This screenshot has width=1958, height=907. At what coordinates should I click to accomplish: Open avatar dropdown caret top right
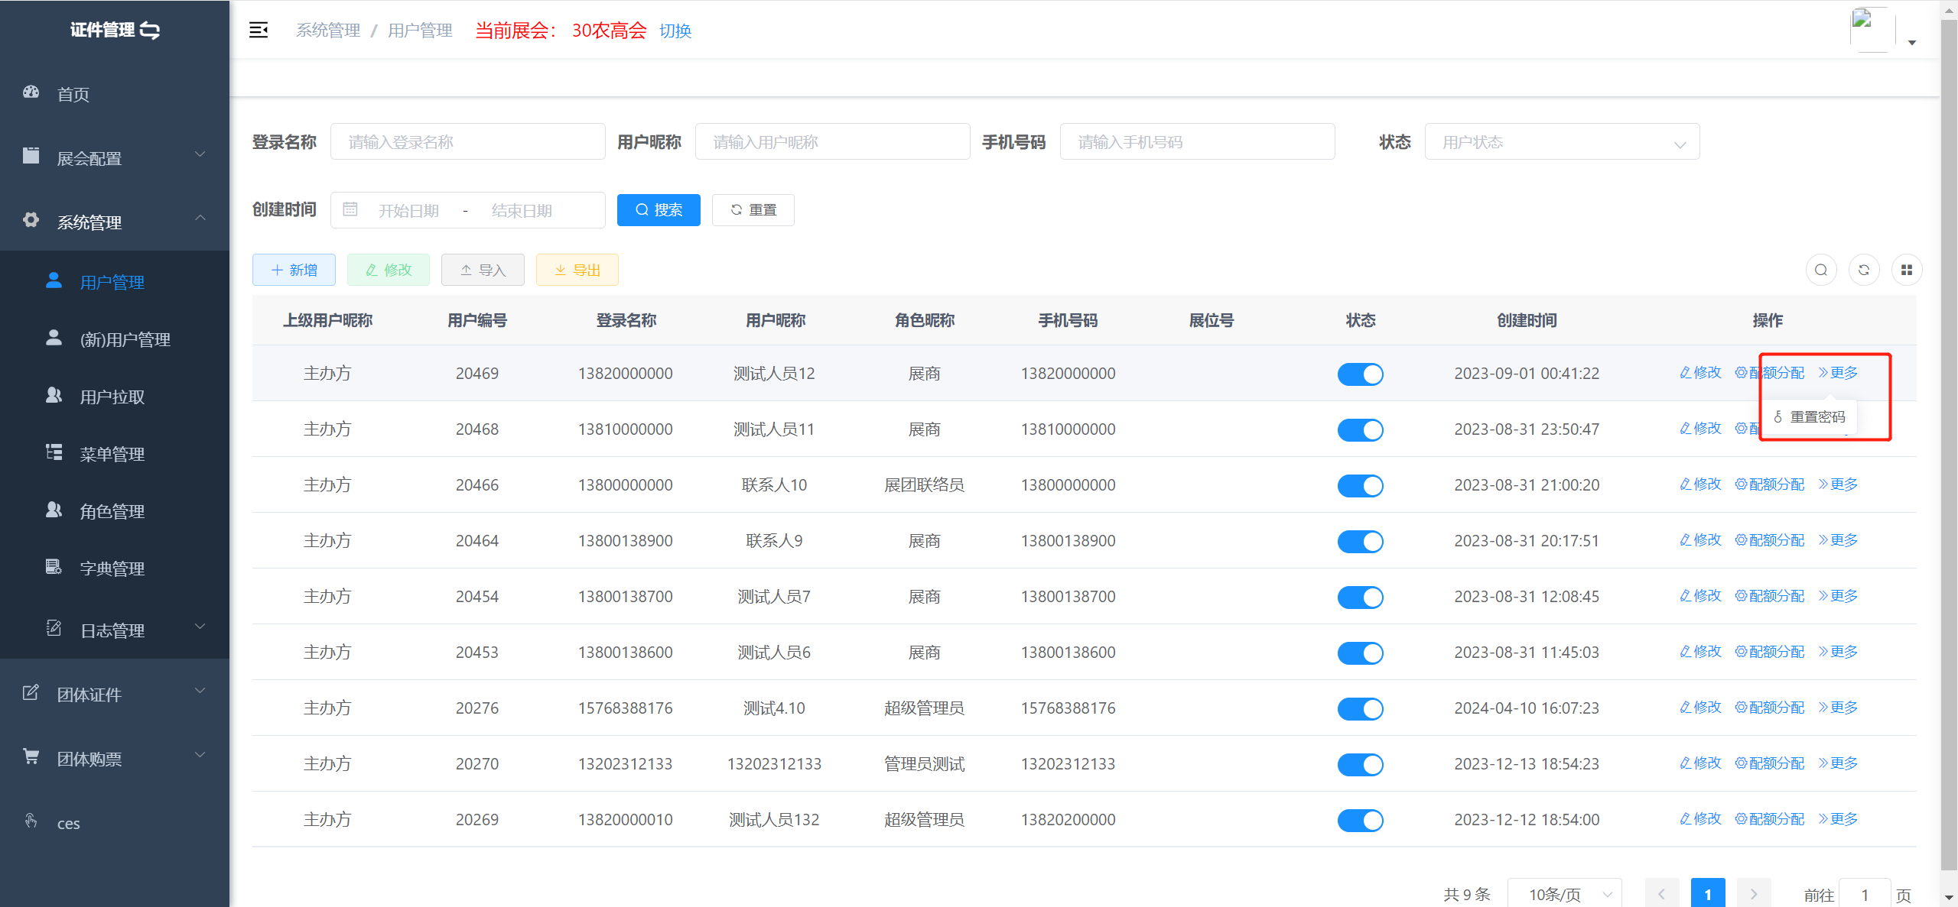(1912, 43)
